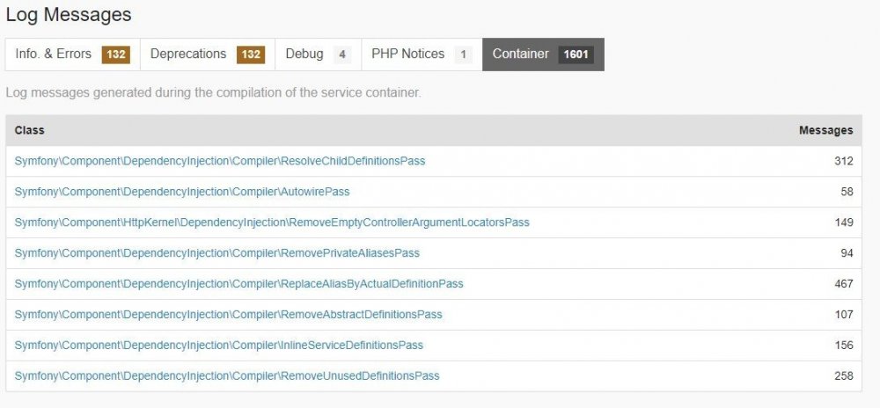Open the Info. & Errors tab

(x=71, y=55)
